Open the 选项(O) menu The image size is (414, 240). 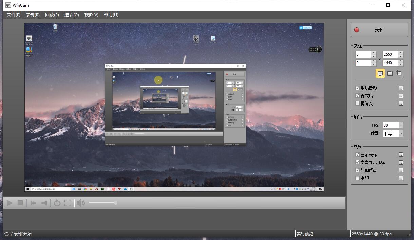coord(71,15)
